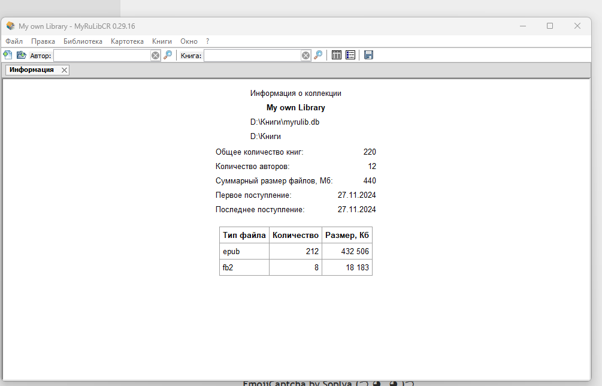Minimize the MyRuLibCR window

[x=523, y=26]
